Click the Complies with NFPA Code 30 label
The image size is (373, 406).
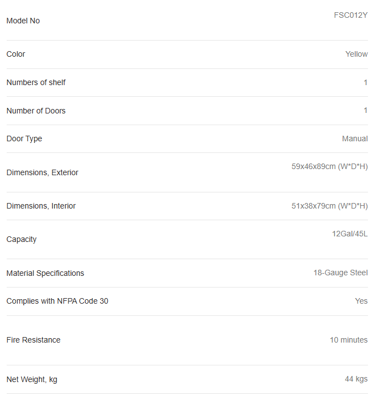tap(57, 301)
